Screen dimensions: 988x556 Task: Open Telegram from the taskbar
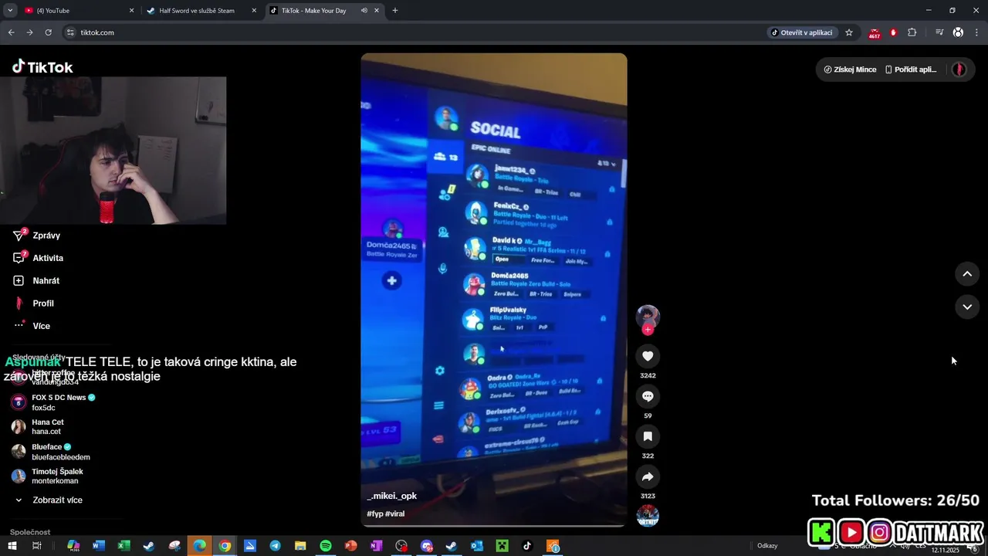pyautogui.click(x=275, y=546)
